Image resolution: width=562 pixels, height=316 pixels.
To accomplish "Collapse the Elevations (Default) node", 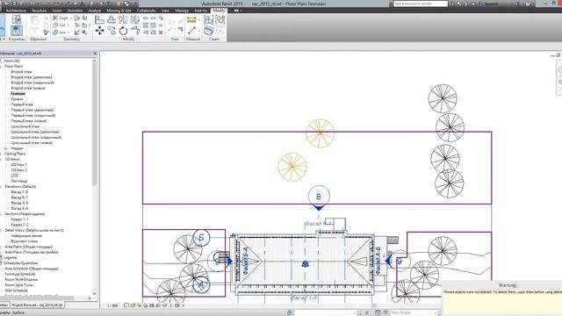I will point(1,187).
